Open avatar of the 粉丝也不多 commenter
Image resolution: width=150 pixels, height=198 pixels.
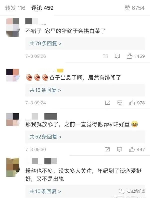13,167
